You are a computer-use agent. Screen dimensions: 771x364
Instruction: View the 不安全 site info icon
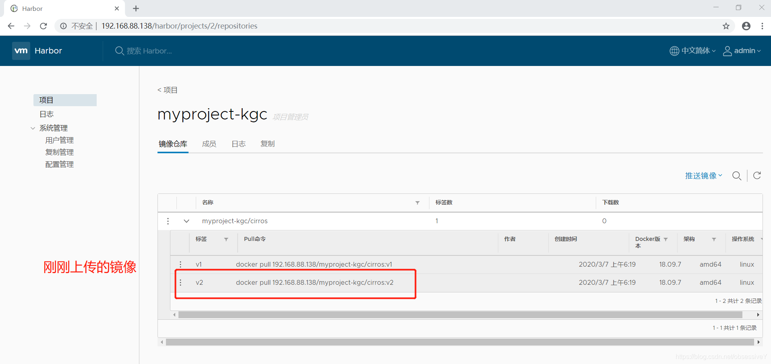63,26
